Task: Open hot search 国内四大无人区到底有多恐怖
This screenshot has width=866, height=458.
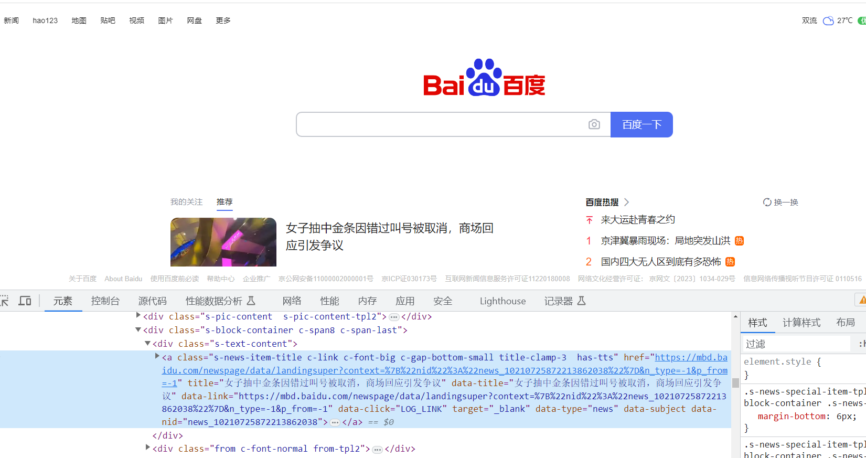Action: pyautogui.click(x=661, y=262)
